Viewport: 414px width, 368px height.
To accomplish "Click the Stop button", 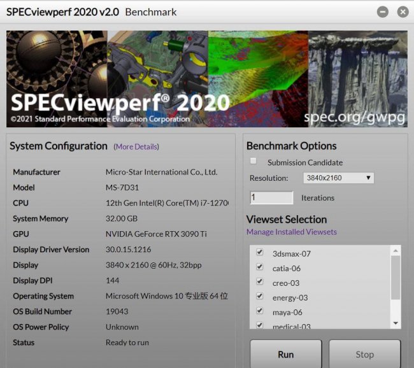I will [x=364, y=354].
